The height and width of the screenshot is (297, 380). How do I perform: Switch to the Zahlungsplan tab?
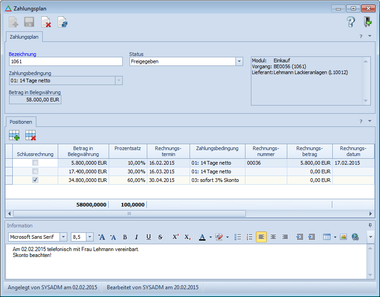(x=24, y=36)
